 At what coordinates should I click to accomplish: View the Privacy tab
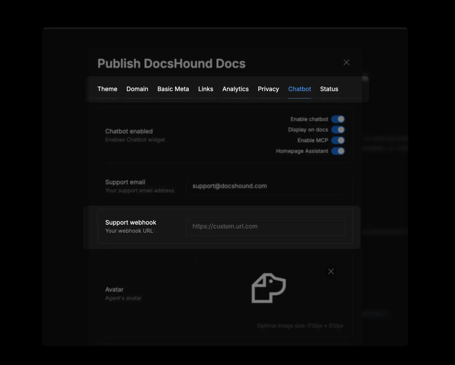click(x=268, y=89)
